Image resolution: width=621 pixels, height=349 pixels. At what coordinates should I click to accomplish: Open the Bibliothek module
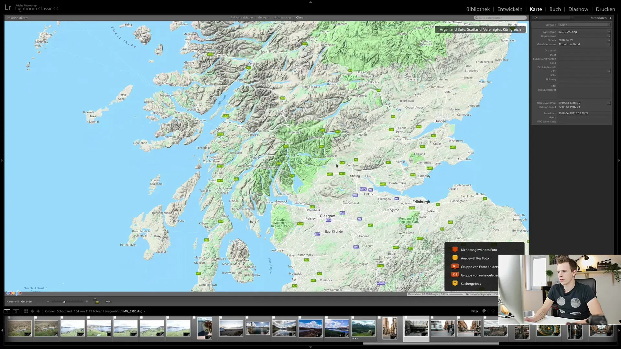[x=478, y=9]
